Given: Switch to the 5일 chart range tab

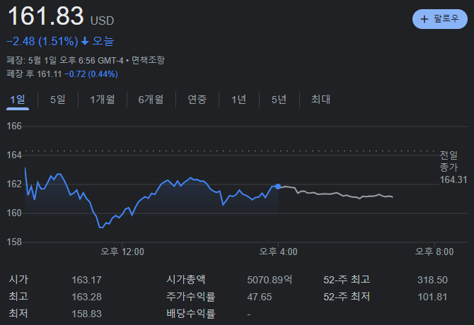Looking at the screenshot, I should [58, 100].
